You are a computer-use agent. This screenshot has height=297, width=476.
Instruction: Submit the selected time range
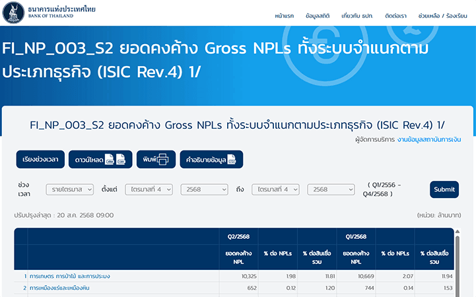point(444,189)
